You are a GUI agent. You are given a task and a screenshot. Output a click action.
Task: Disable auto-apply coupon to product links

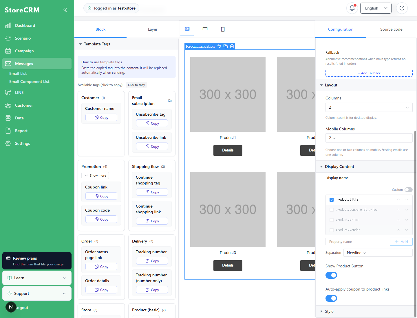331,298
